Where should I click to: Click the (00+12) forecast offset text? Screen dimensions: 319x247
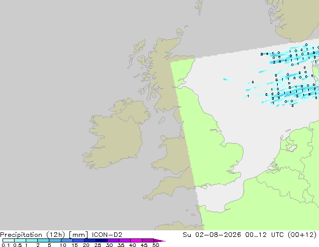(x=302, y=235)
